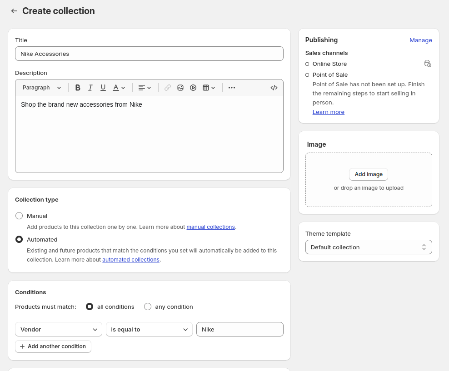Choose any condition matching option
449x371 pixels.
(148, 307)
